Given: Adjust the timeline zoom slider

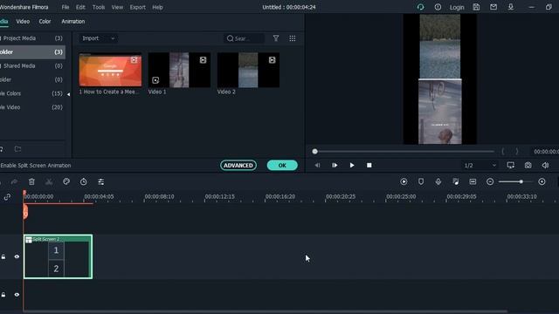Looking at the screenshot, I should click(521, 181).
